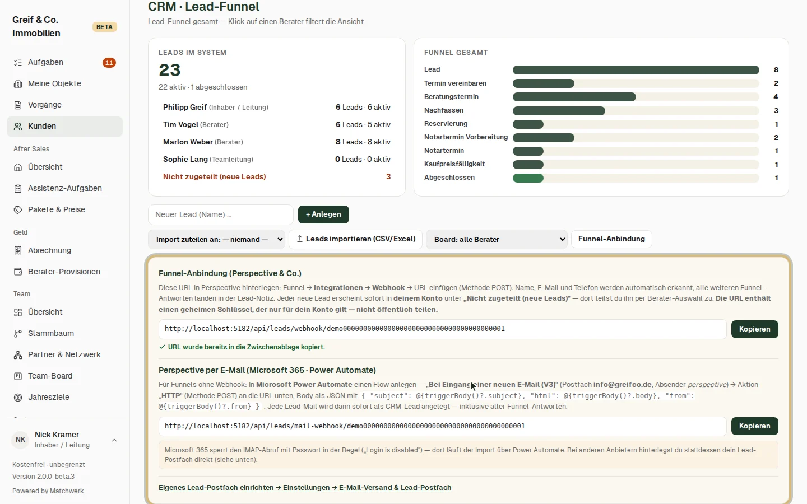Click 'Leads importieren (CSV/Excel)' button
Screen dimensions: 807x504
(356, 239)
